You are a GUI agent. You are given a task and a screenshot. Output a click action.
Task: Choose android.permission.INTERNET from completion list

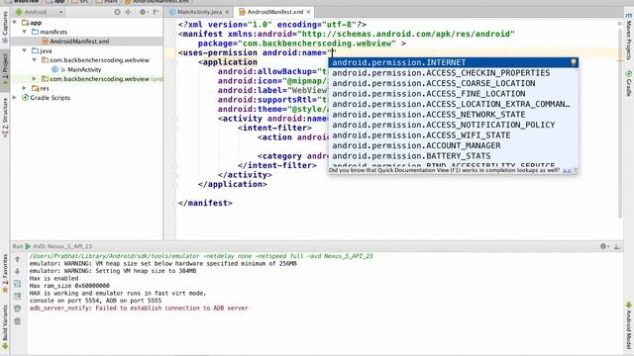coord(454,62)
